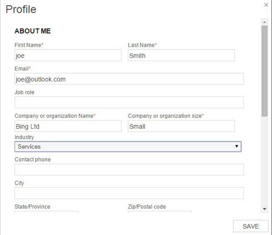Click the scrollbar down arrow
Screen dimensions: 272x235
pyautogui.click(x=264, y=209)
